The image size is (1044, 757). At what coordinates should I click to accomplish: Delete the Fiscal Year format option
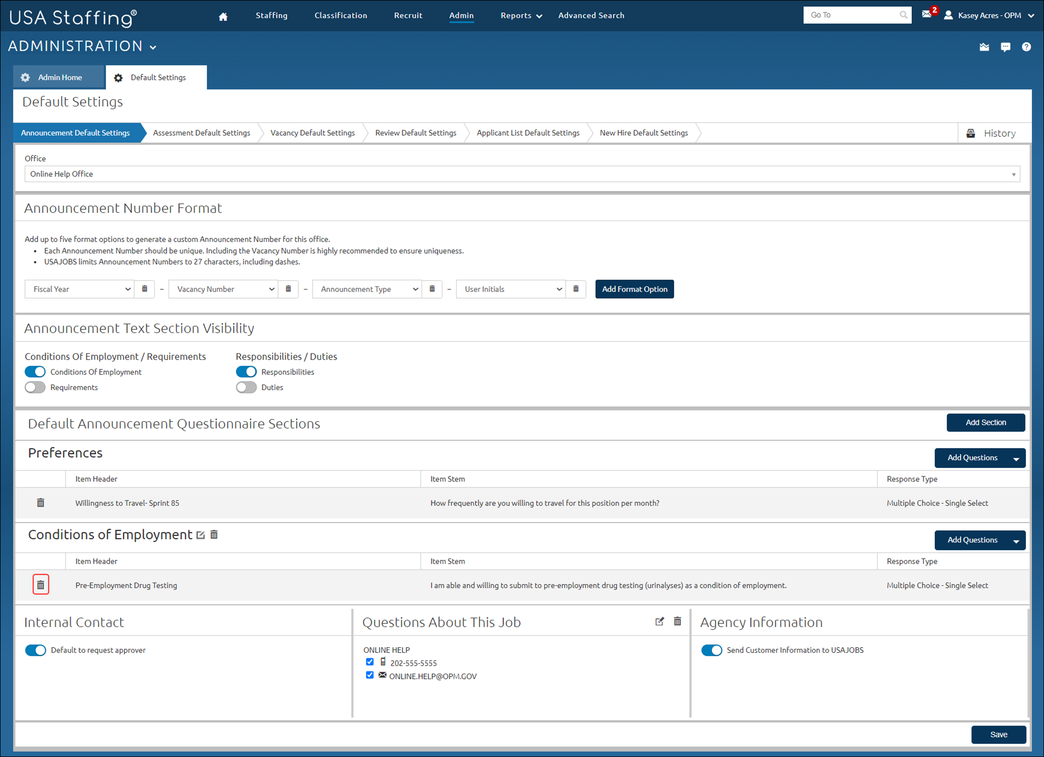pyautogui.click(x=144, y=289)
